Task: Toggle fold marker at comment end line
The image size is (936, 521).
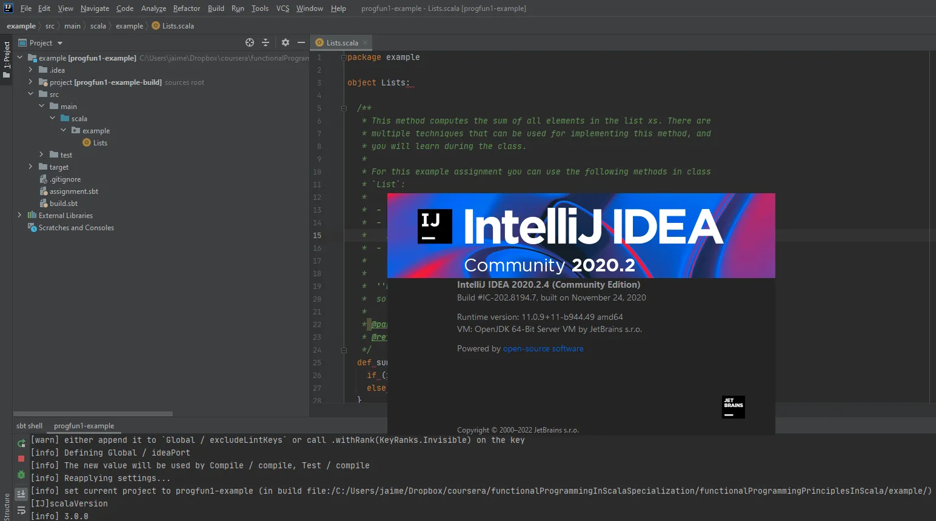Action: (344, 350)
